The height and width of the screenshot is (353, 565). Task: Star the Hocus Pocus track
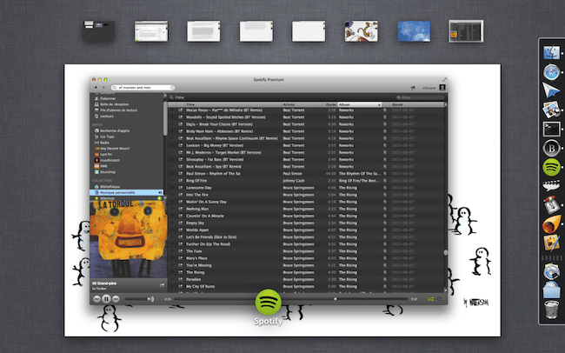click(172, 110)
